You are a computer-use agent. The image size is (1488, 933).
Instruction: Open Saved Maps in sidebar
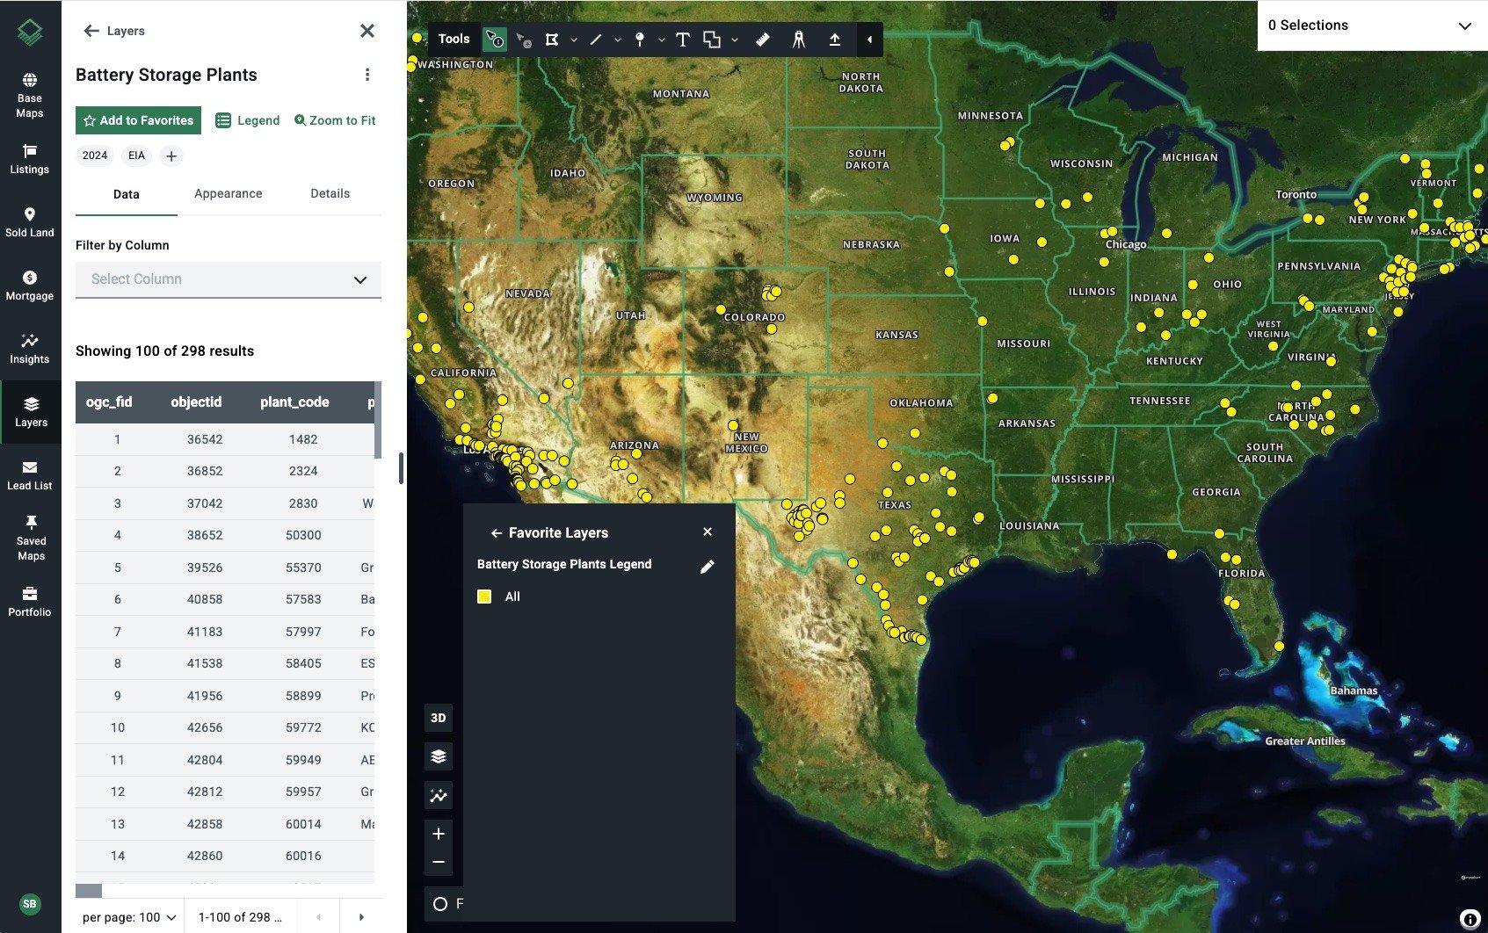(x=31, y=538)
